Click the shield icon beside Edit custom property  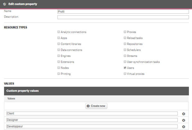point(5,4)
